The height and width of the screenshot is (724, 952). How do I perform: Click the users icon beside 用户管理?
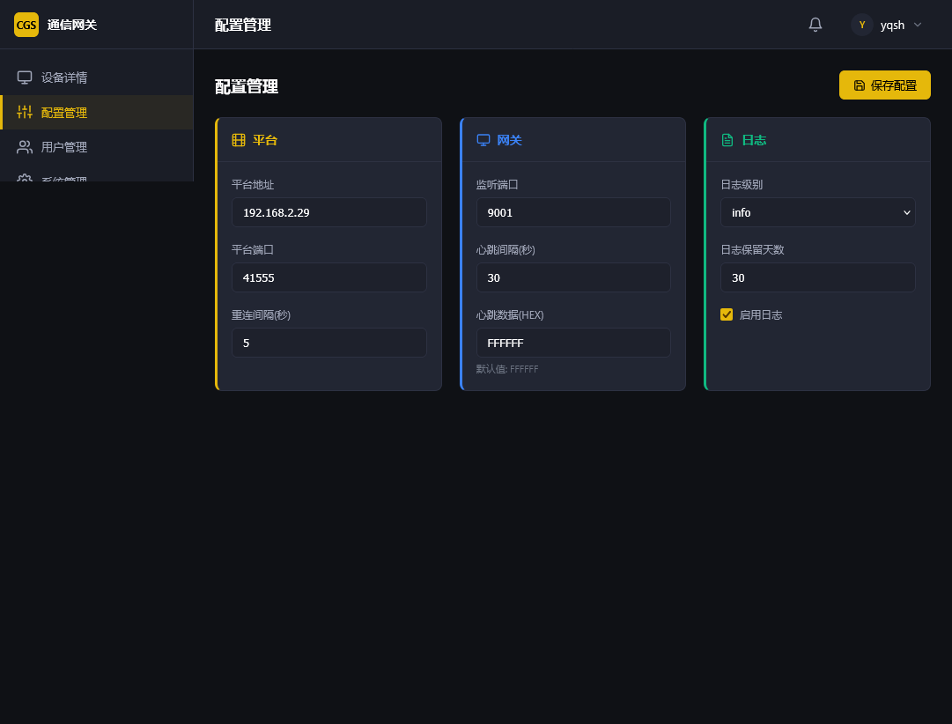point(25,147)
